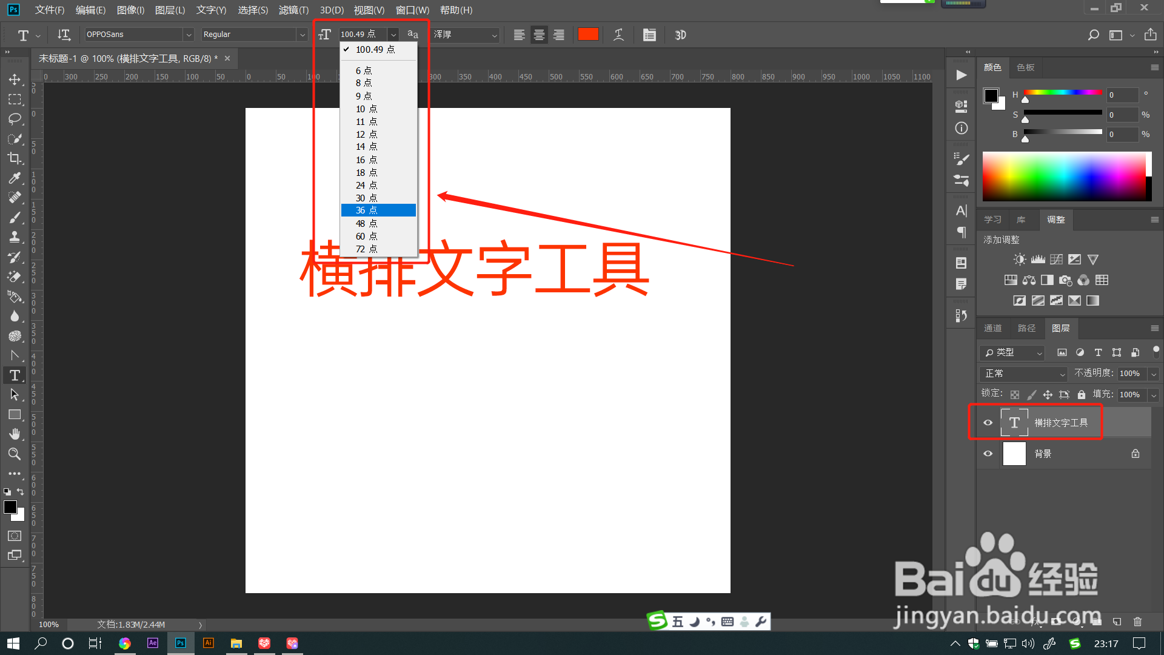
Task: Select the Eyedropper tool
Action: 15,178
